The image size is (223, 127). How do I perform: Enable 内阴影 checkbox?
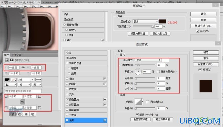(x=67, y=84)
